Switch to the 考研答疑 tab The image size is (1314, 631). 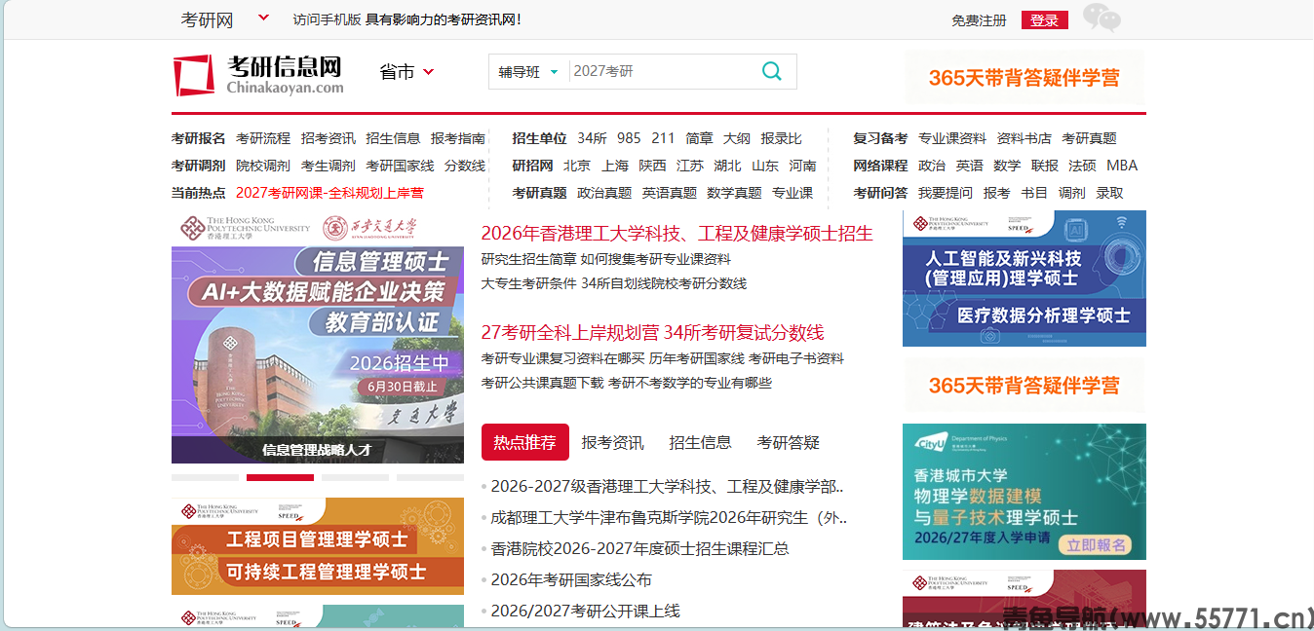(x=788, y=442)
